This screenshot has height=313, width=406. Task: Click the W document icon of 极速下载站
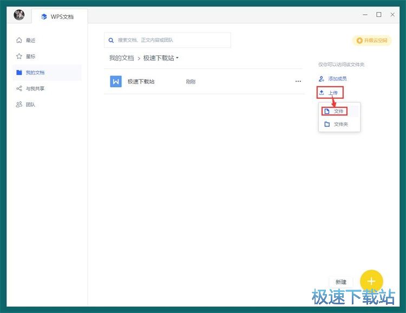click(x=116, y=81)
